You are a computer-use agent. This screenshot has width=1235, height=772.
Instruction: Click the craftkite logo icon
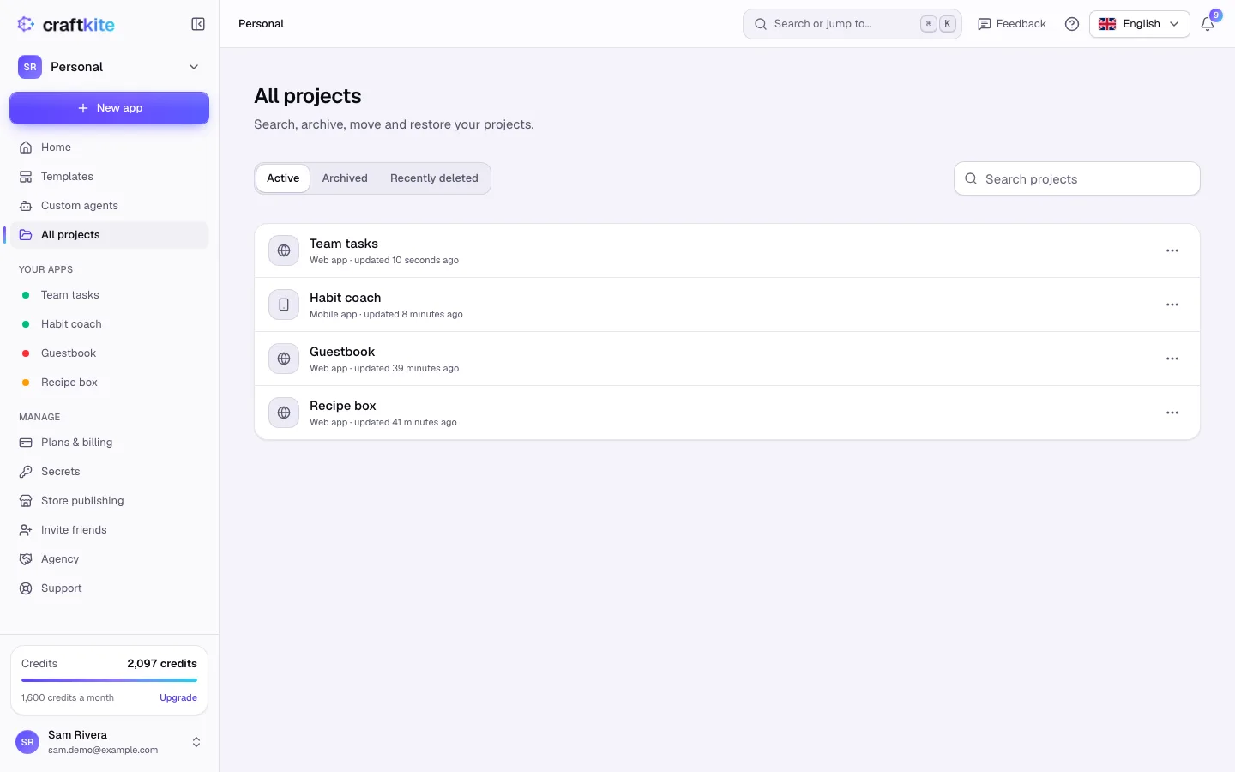[x=26, y=24]
